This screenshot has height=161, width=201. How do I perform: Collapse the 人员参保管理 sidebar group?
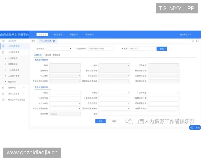pos(23,52)
